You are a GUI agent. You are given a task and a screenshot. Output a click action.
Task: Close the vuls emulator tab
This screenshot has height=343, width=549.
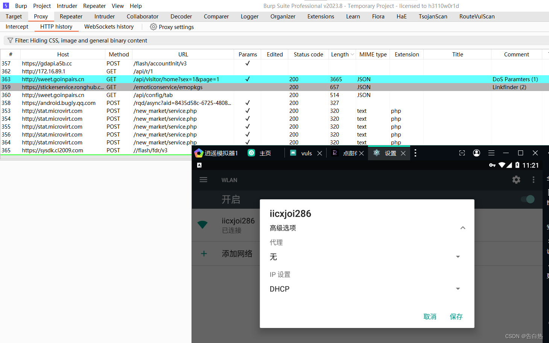click(x=319, y=153)
